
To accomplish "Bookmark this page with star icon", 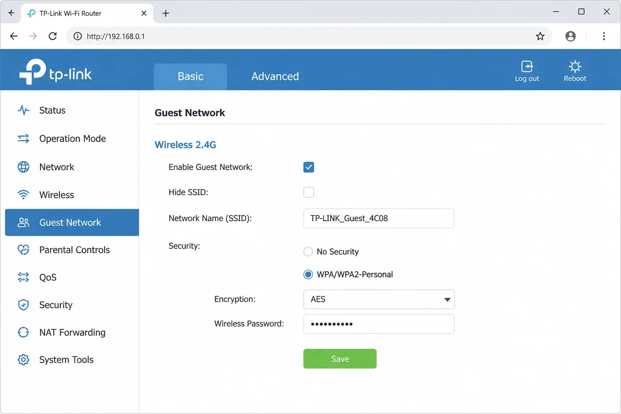I will [540, 36].
